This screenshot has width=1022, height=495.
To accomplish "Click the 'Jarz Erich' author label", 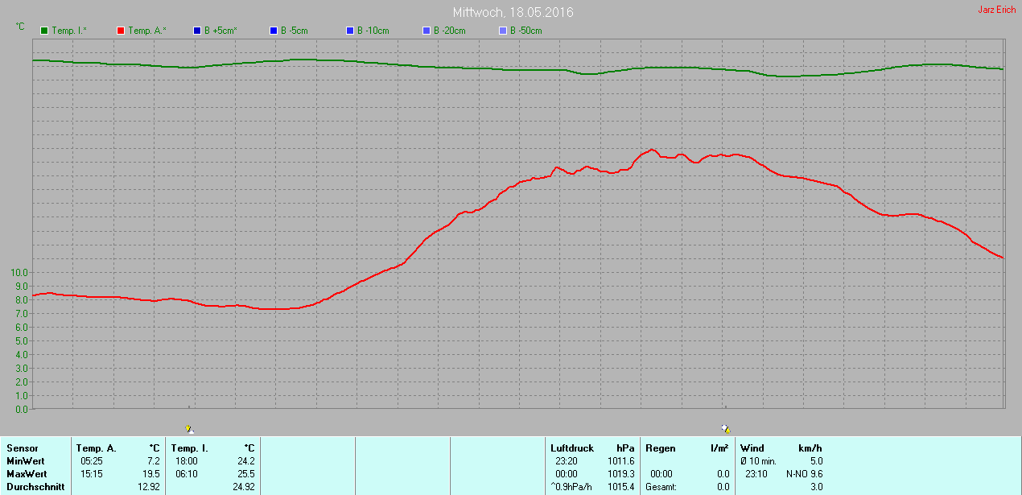I will click(x=996, y=10).
